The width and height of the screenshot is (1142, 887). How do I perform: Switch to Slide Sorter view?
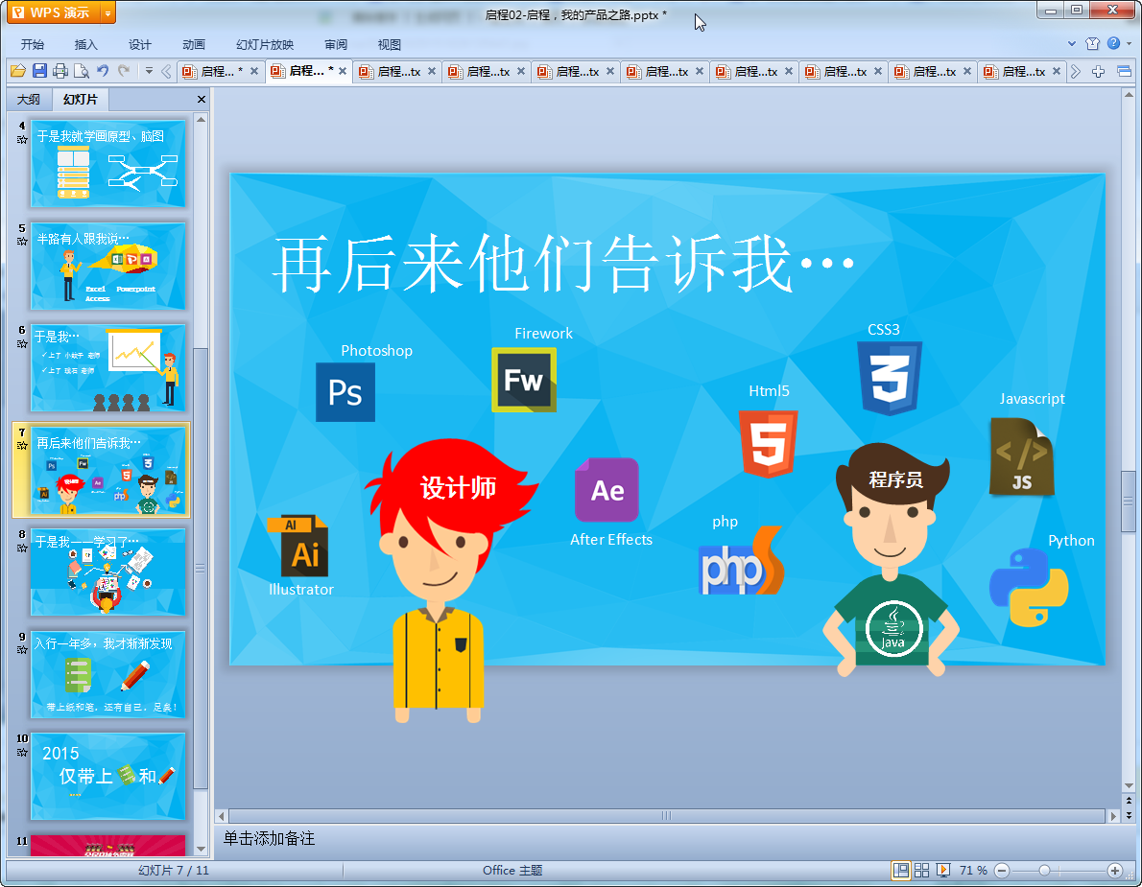coord(921,870)
